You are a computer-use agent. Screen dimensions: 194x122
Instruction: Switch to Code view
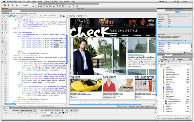pyautogui.click(x=5, y=16)
